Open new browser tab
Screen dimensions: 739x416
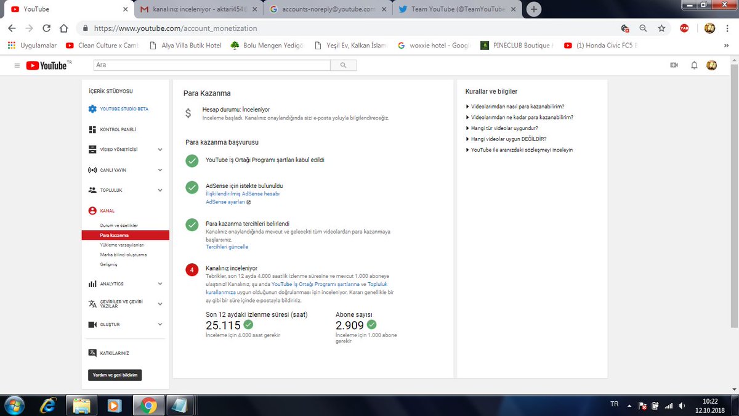coord(534,9)
